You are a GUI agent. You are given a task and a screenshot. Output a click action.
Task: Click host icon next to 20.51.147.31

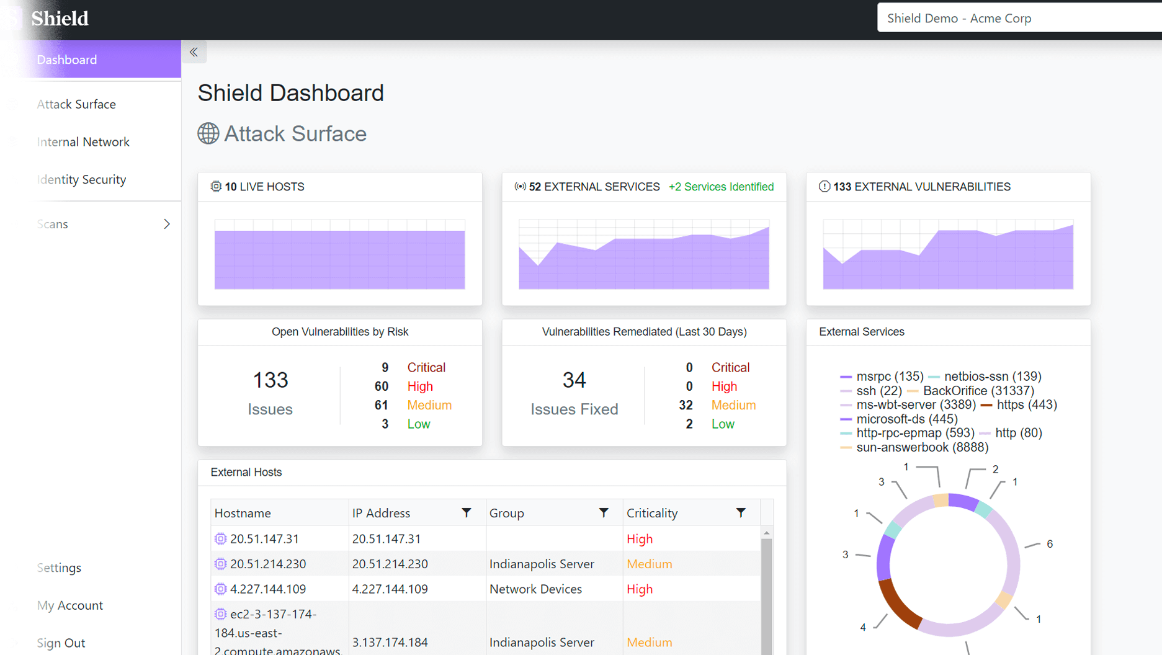click(x=220, y=539)
